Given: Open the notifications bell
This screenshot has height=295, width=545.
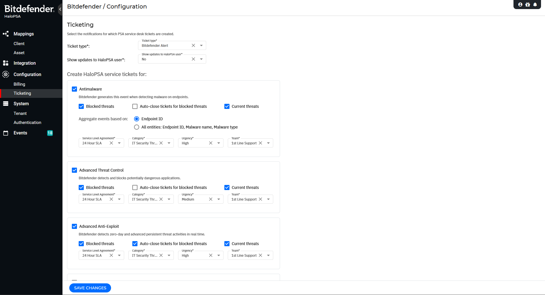Looking at the screenshot, I should (x=535, y=5).
